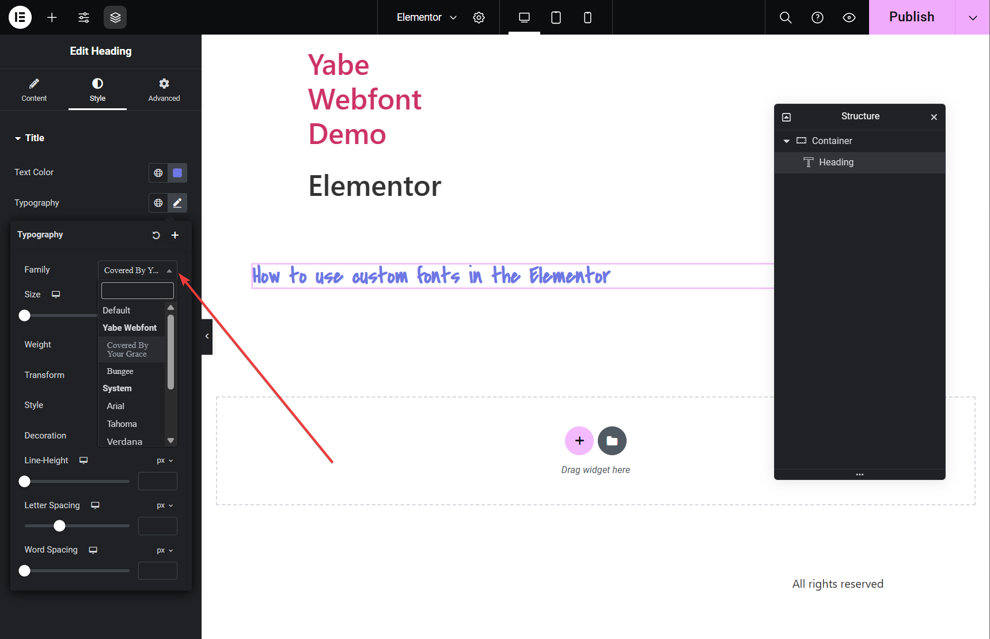
Task: Reset typography settings
Action: pos(155,235)
